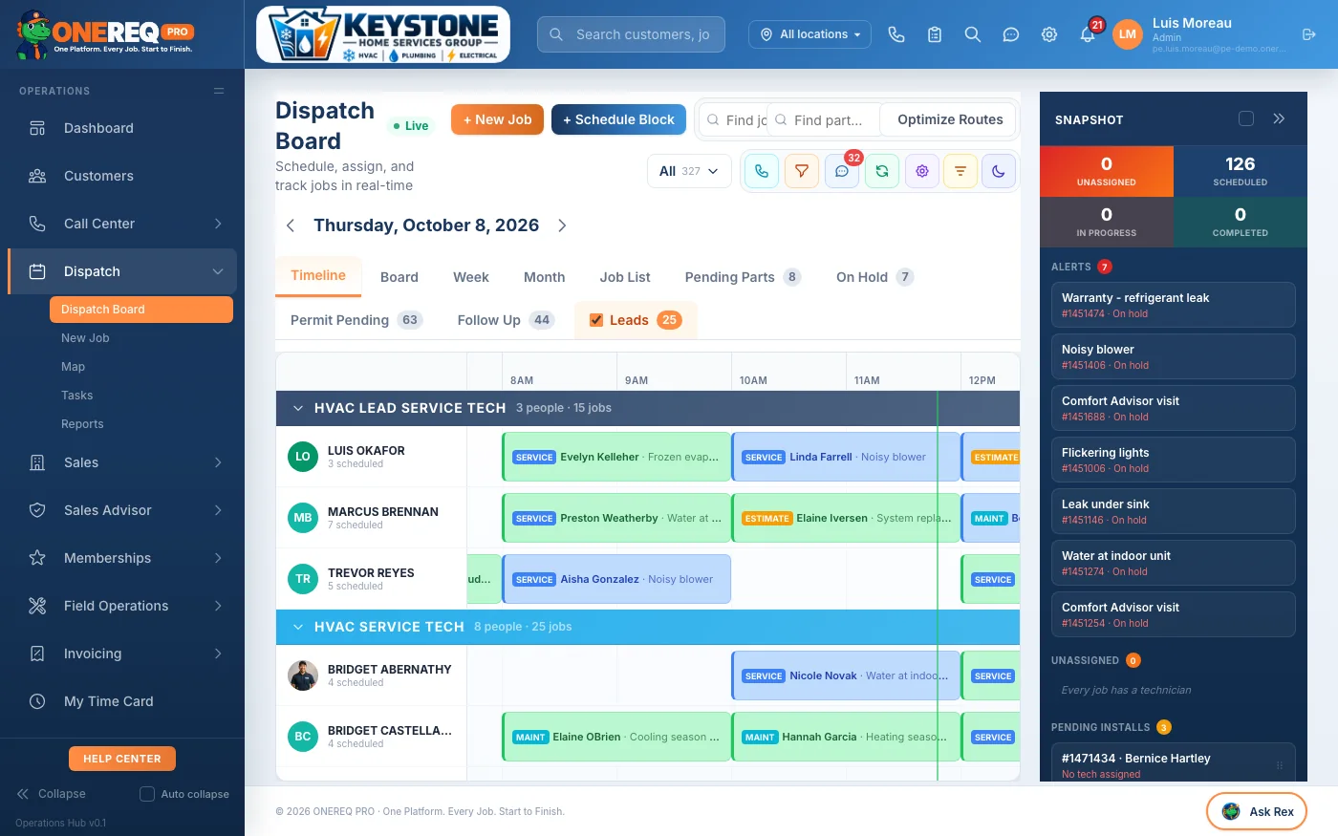Open the All locations dropdown

pos(809,34)
